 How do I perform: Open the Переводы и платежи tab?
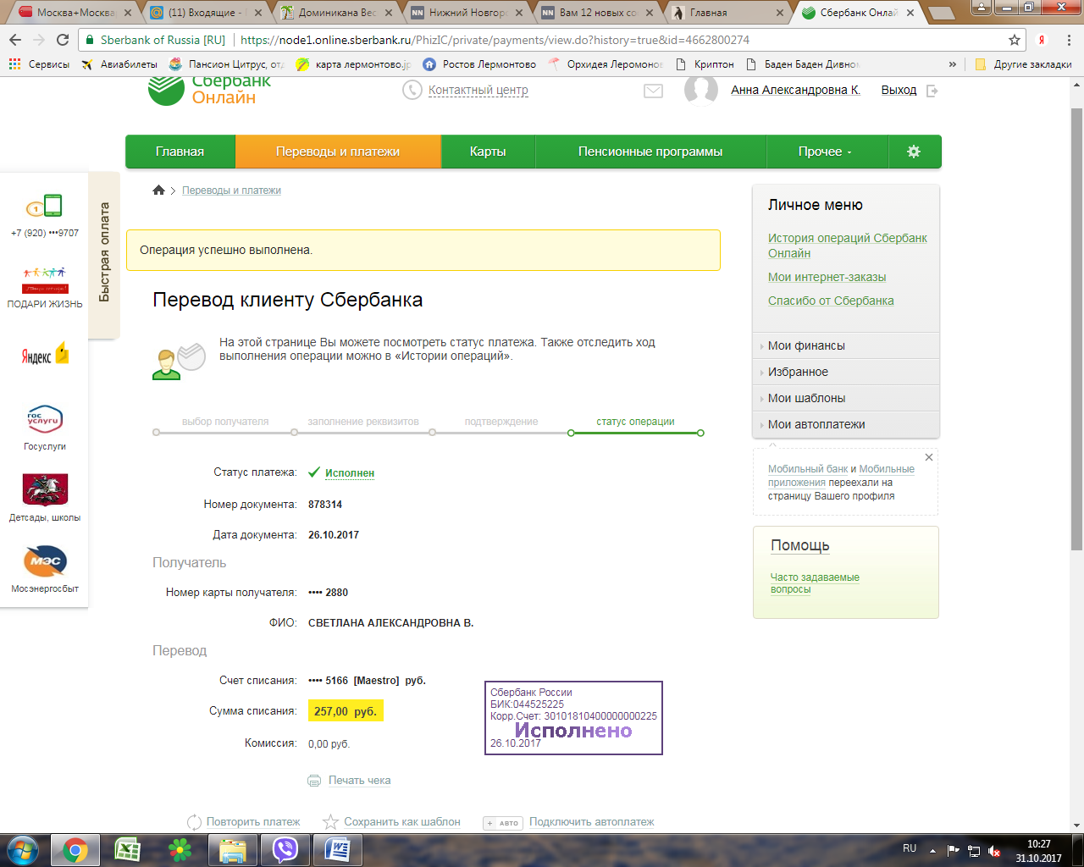coord(338,152)
